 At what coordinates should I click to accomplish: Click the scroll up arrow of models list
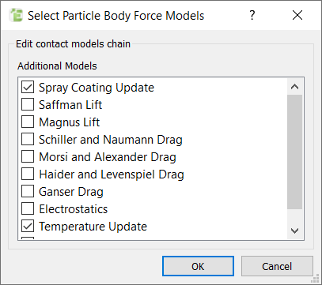[x=294, y=87]
